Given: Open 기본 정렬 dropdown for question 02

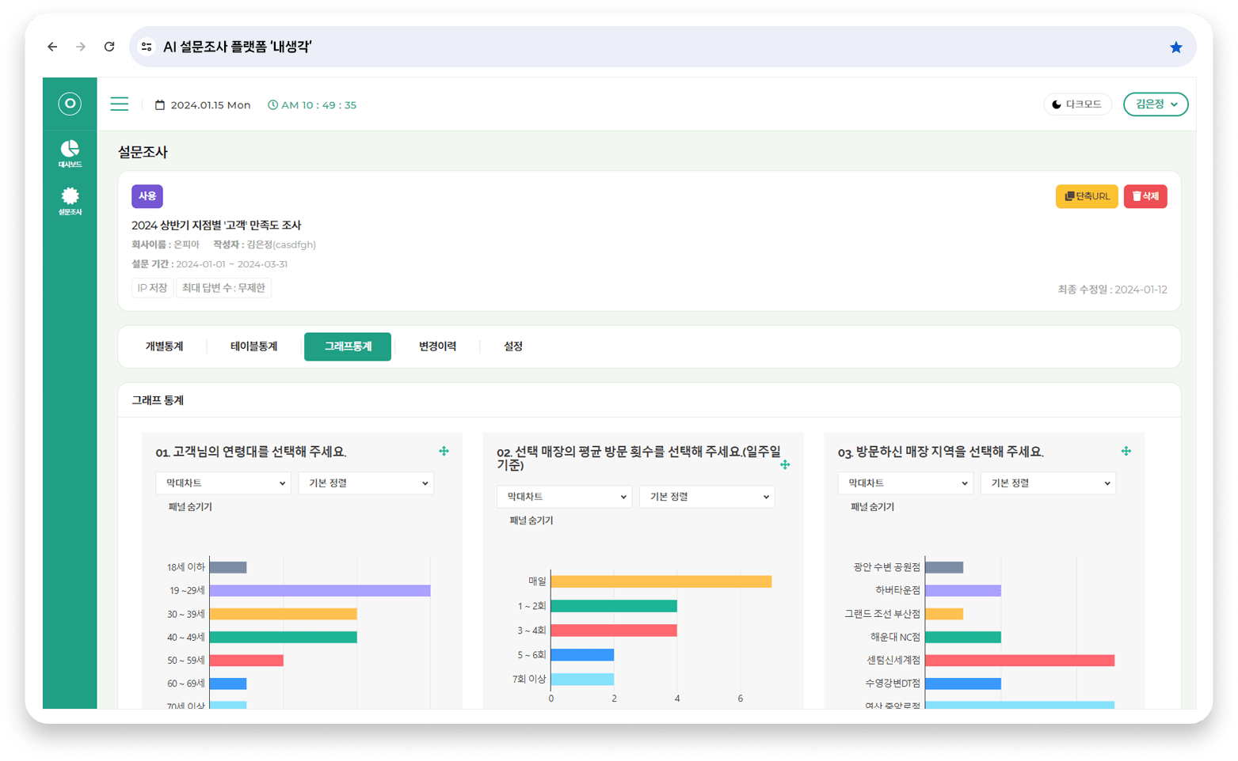Looking at the screenshot, I should tap(707, 496).
